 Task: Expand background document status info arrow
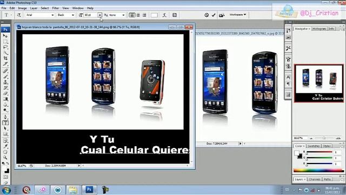coord(240,144)
